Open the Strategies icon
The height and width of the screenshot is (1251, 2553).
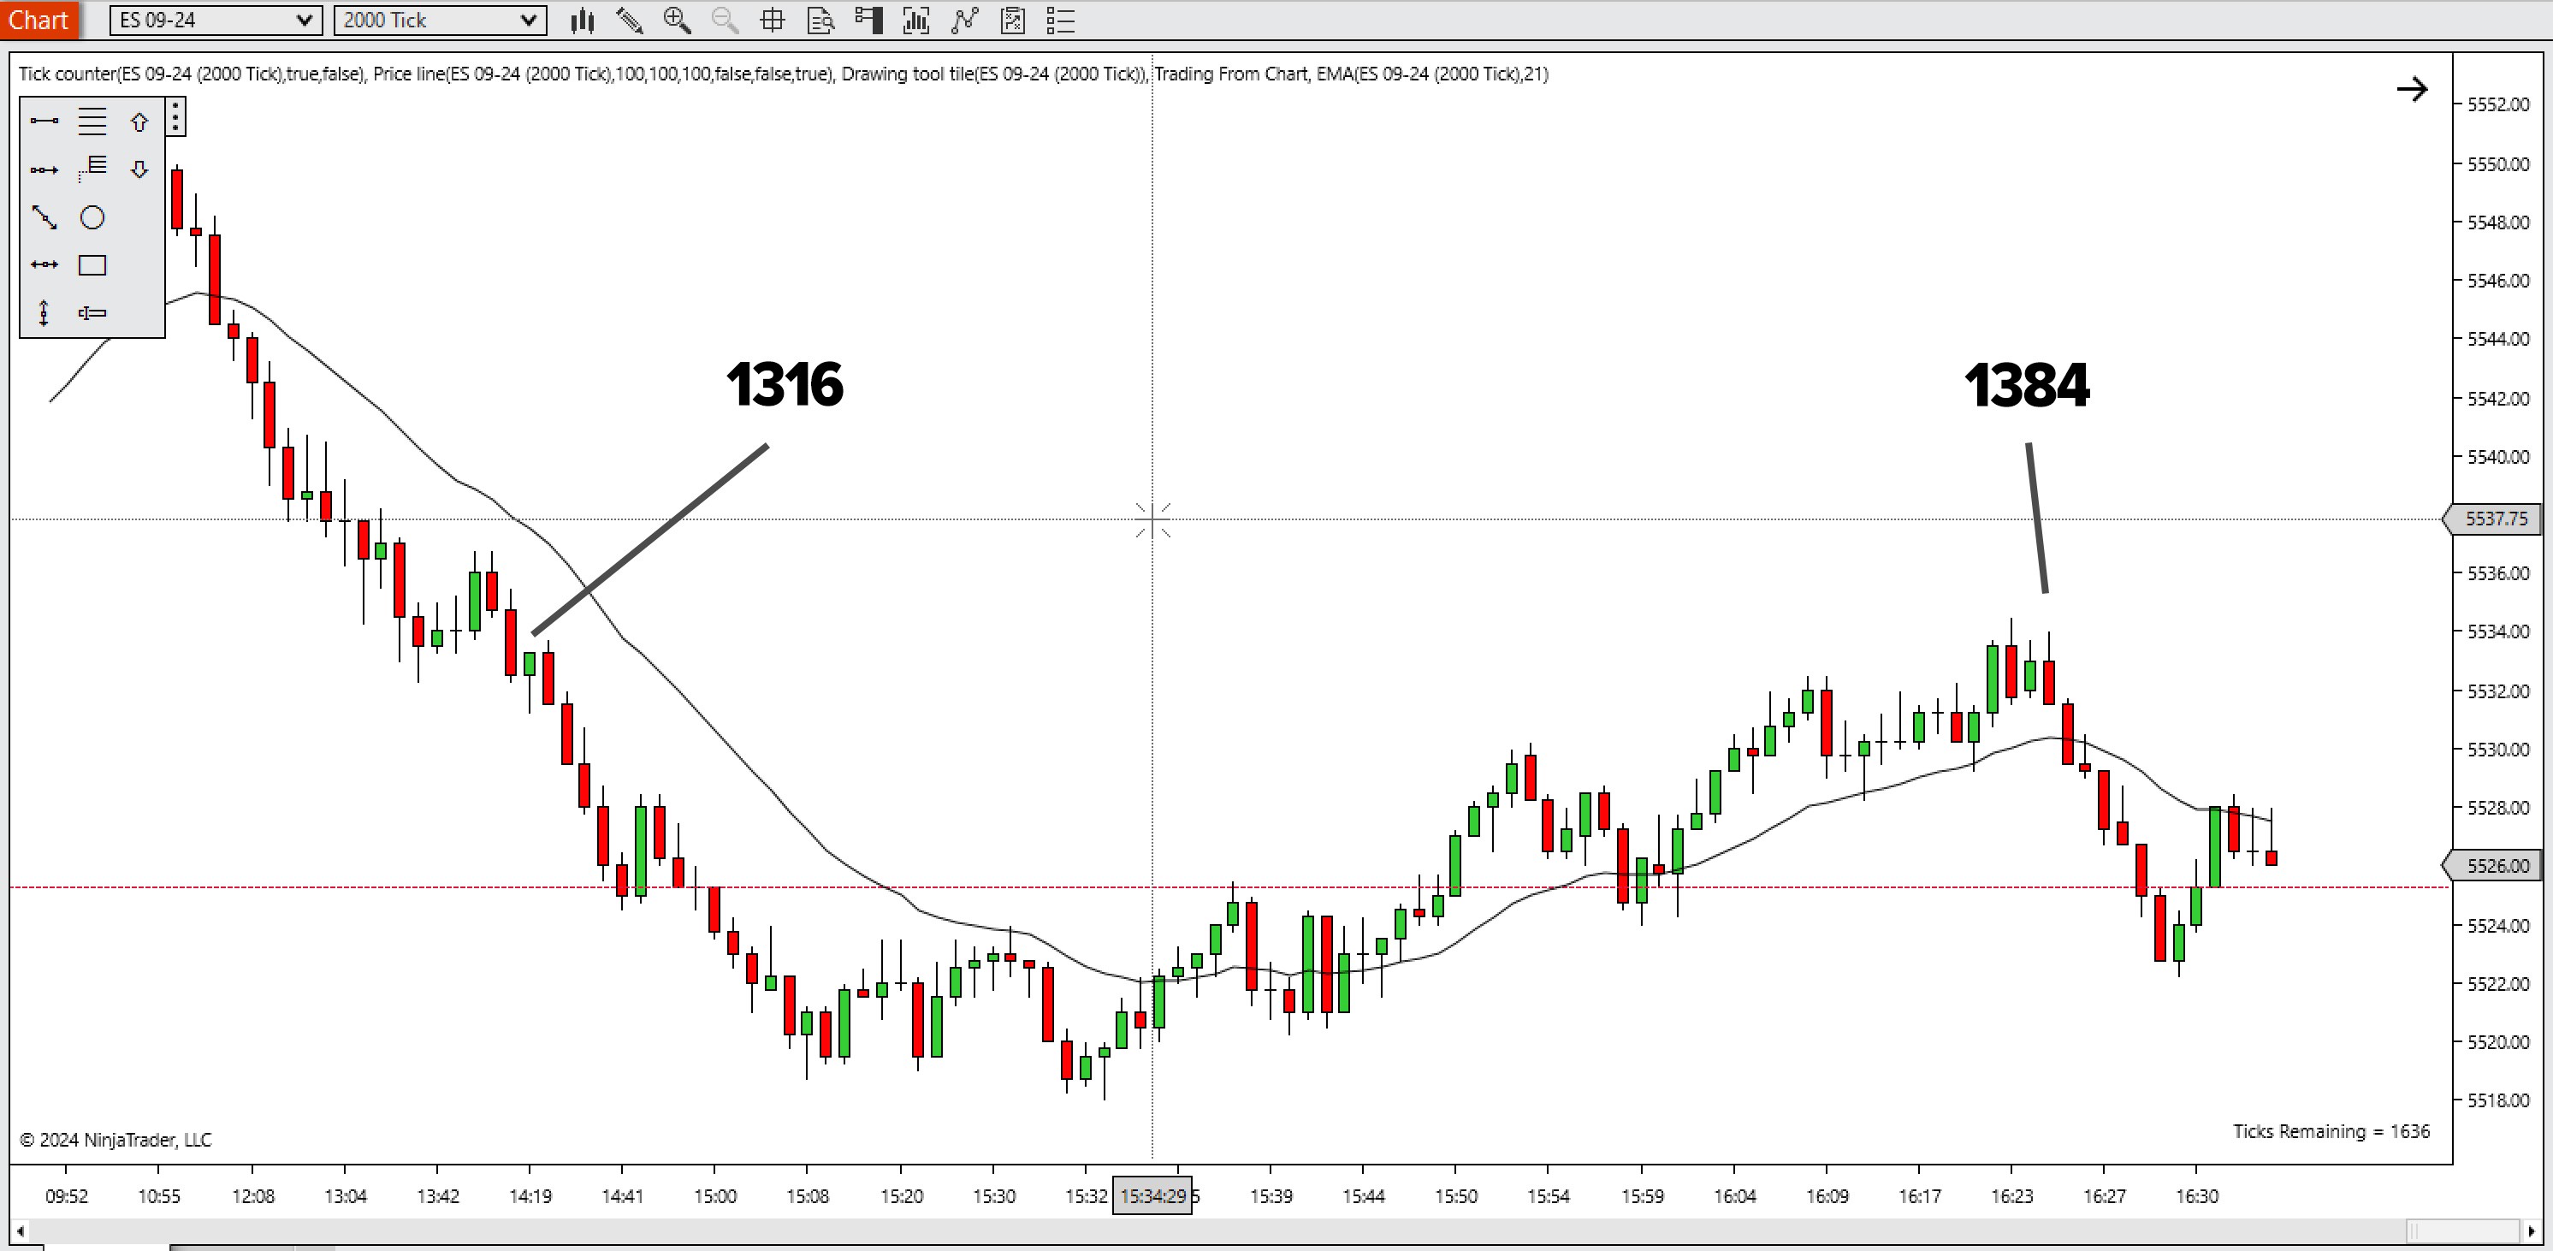click(x=1012, y=21)
